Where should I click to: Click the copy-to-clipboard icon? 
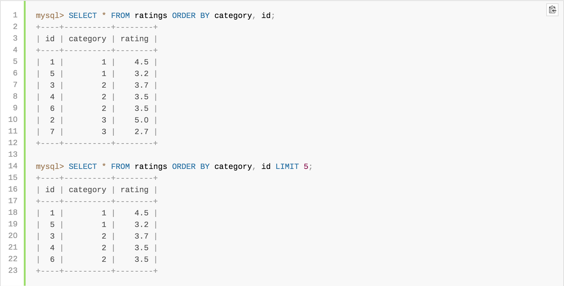tap(552, 10)
